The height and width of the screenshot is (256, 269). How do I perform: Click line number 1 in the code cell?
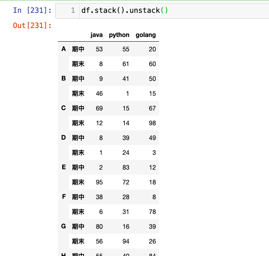pyautogui.click(x=73, y=11)
